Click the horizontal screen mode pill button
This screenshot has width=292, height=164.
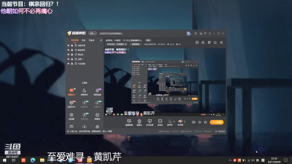click(x=135, y=44)
